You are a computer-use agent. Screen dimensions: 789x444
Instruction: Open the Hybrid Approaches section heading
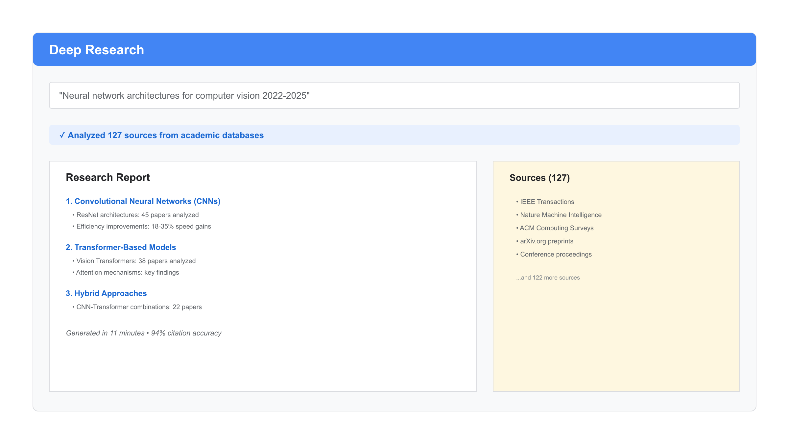(106, 293)
